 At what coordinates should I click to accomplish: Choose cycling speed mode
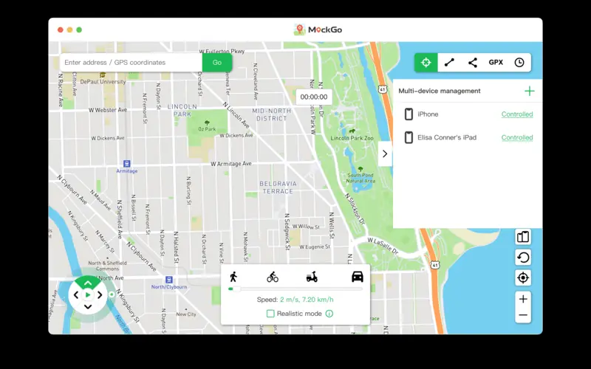click(273, 277)
